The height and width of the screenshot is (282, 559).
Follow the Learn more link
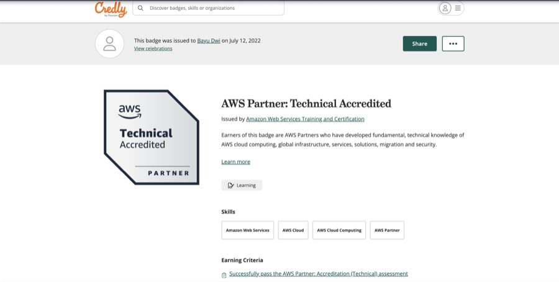pyautogui.click(x=235, y=161)
